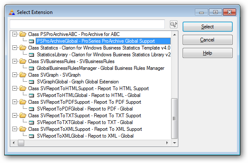Click folder icon of Class Statistics

[23, 47]
